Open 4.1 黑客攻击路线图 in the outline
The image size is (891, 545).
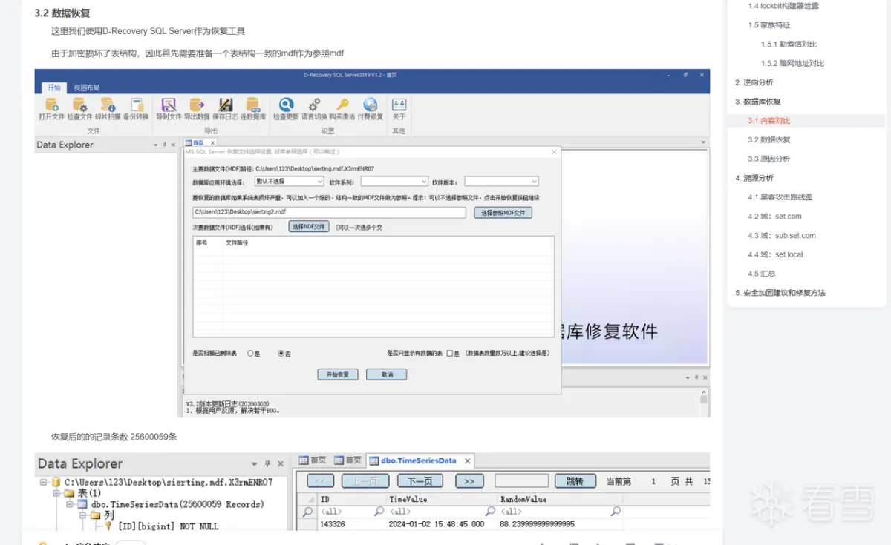[x=780, y=197]
